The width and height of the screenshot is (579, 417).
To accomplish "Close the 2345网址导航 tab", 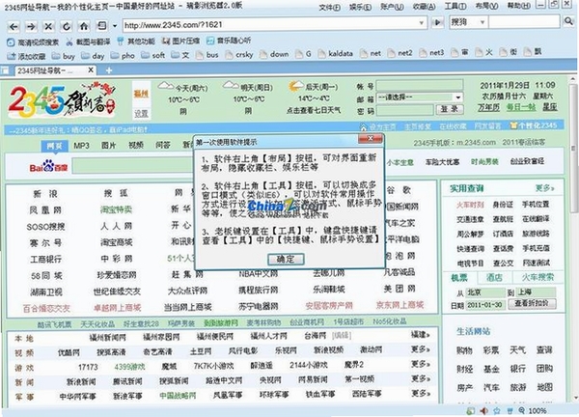I will (91, 69).
